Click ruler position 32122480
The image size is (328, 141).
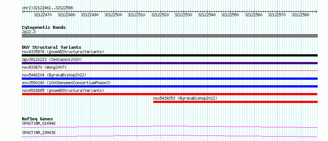[66, 15]
